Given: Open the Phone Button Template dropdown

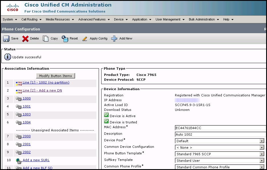Looking at the screenshot, I should point(220,154).
